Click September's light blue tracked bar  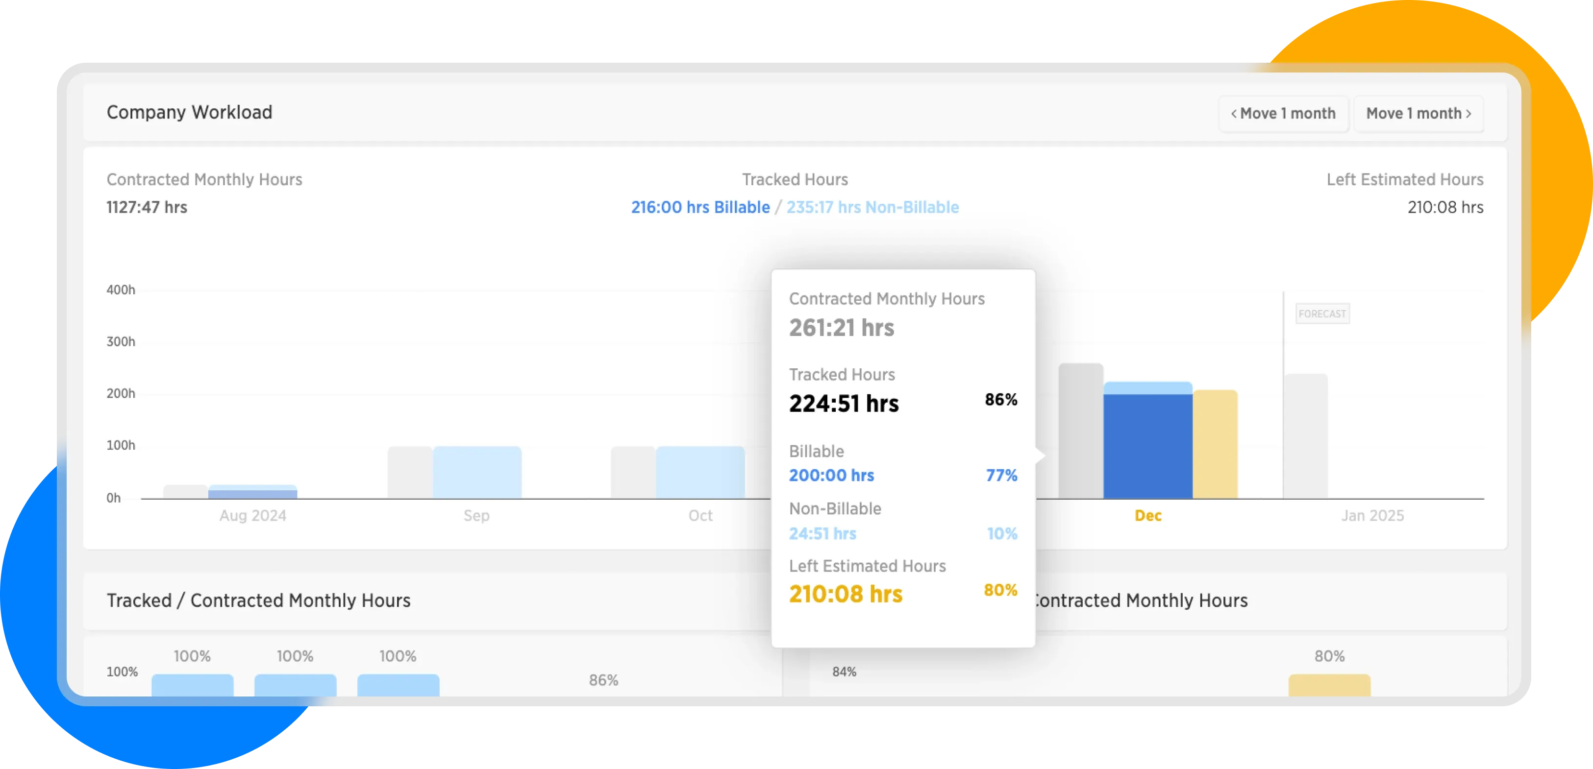(x=477, y=472)
